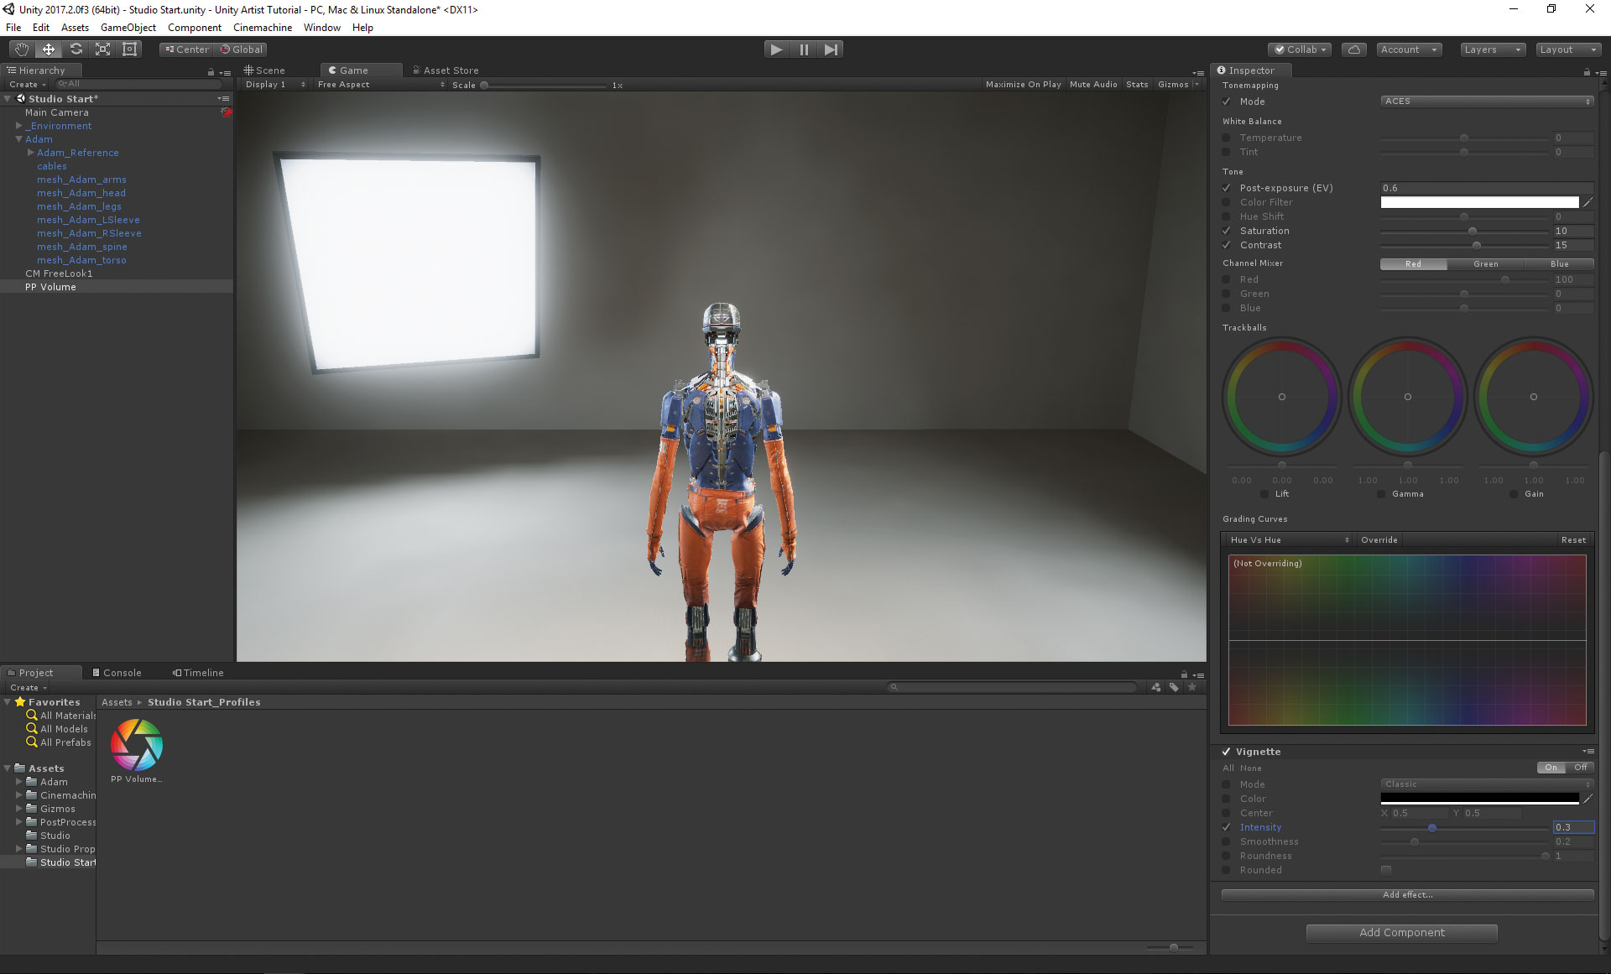
Task: Click the Hierarchy panel lock icon
Action: click(211, 72)
